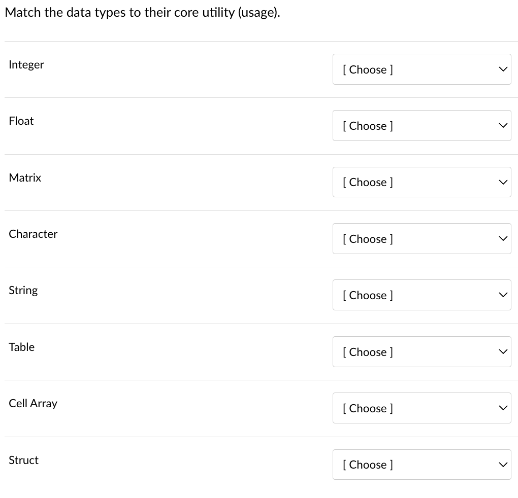The width and height of the screenshot is (518, 498).
Task: Expand the Cell Array answer dropdown
Action: pyautogui.click(x=422, y=408)
